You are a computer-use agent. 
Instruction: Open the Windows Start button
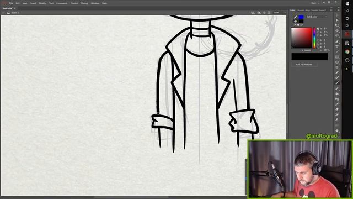347,4
